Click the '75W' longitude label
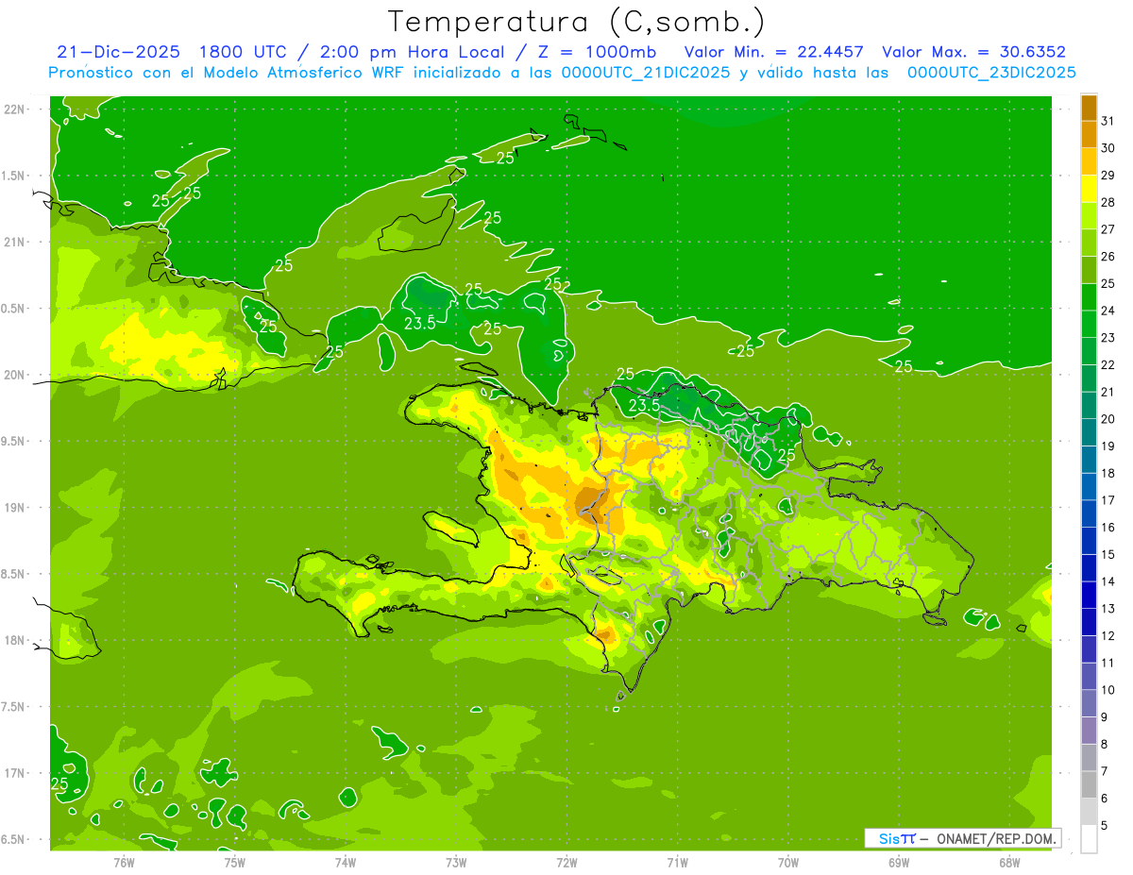The image size is (1133, 875). (x=235, y=862)
